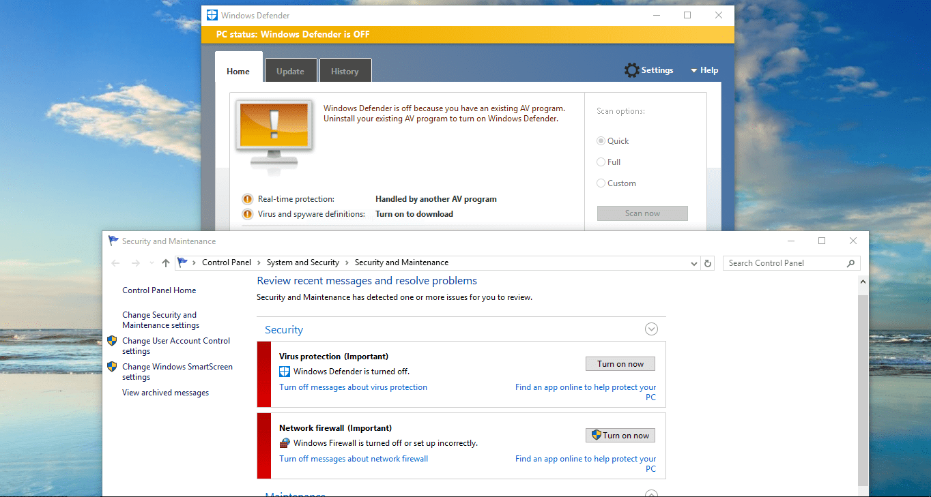Click the shield beside Change Windows SmartScreen
931x497 pixels.
click(112, 367)
